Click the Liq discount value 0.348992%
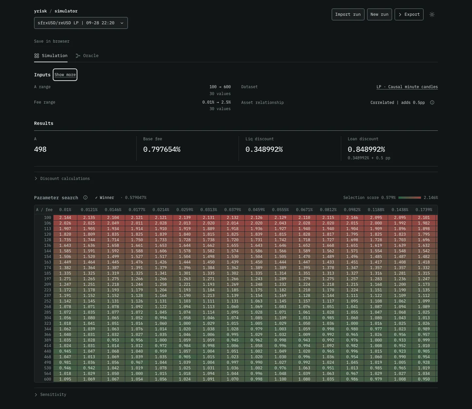Screen dimensions: 472x409 click(x=264, y=149)
